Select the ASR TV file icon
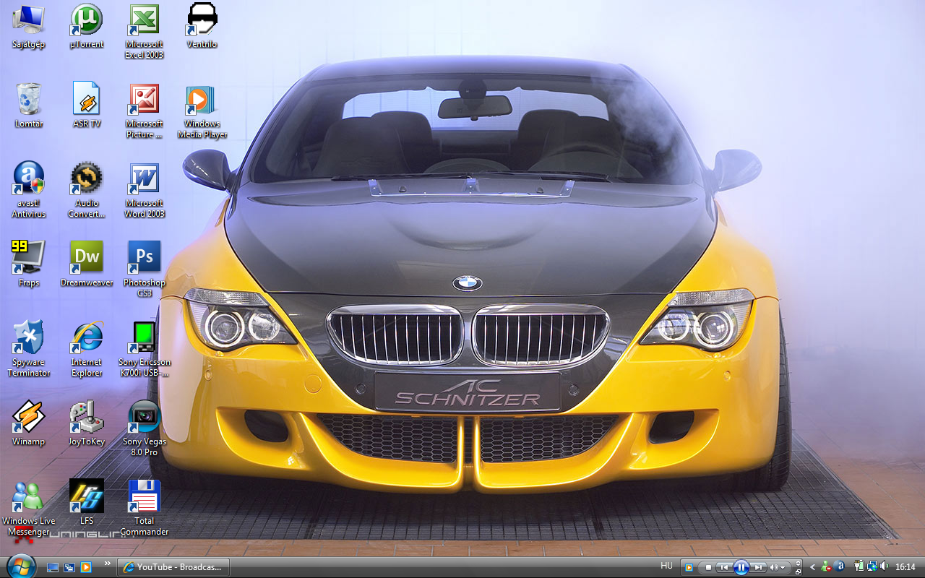This screenshot has width=925, height=578. point(87,106)
